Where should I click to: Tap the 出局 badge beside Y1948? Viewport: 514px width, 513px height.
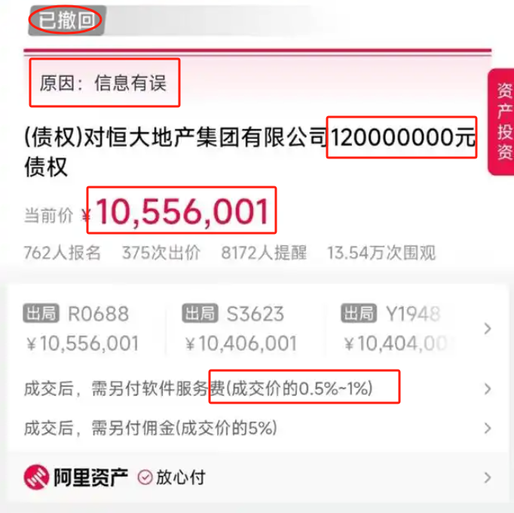coord(359,313)
